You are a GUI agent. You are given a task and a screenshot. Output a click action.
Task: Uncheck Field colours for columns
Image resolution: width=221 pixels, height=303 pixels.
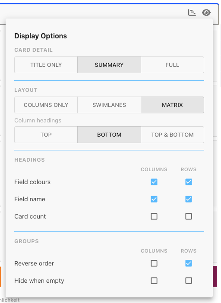[154, 182]
